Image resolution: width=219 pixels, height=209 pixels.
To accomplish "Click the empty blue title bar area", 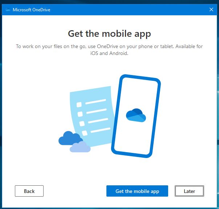I will coord(127,10).
